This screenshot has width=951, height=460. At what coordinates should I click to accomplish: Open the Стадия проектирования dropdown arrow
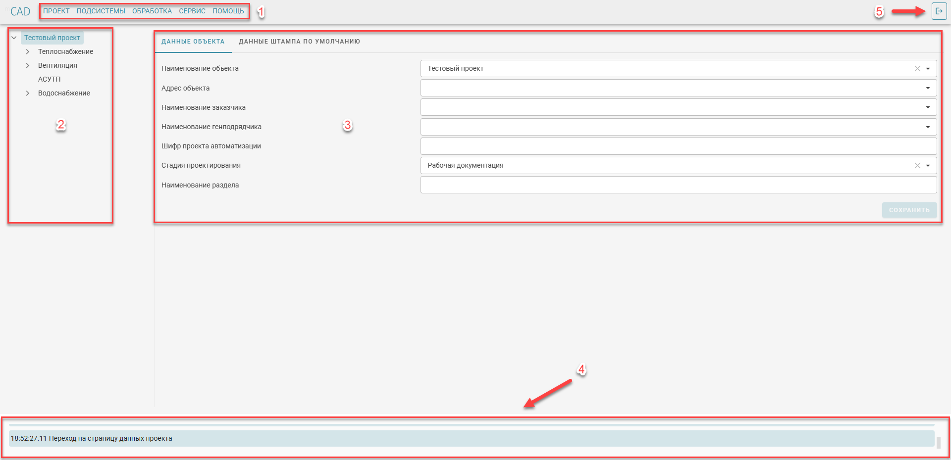928,166
